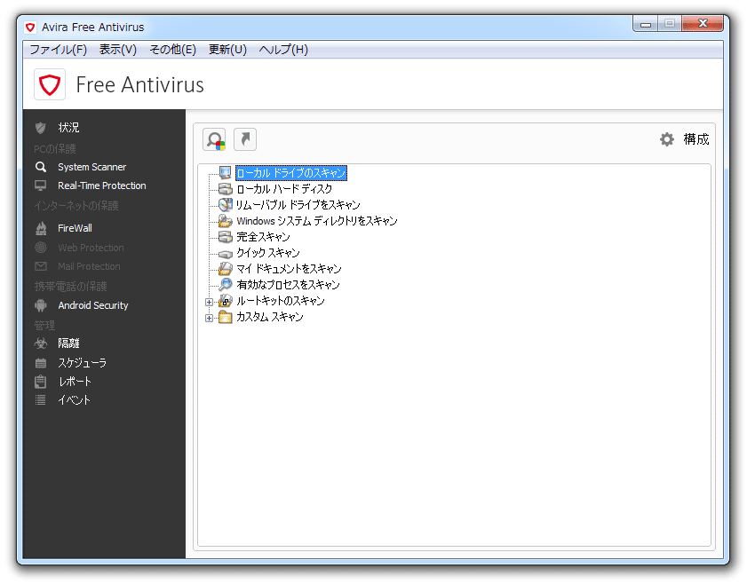
Task: Click the icon of マイ ドキュメントをスキャン
Action: [x=225, y=269]
